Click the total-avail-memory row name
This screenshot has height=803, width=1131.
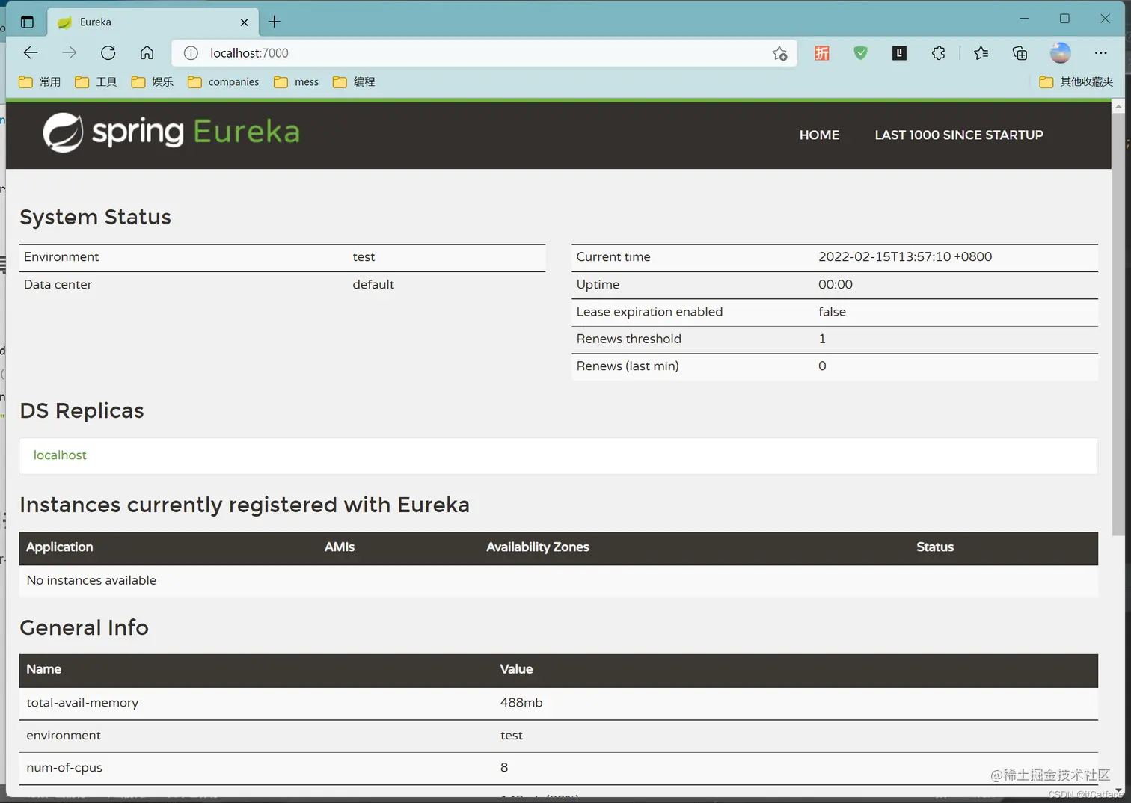point(82,702)
